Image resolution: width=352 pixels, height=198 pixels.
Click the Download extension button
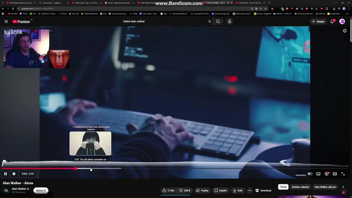point(263,190)
